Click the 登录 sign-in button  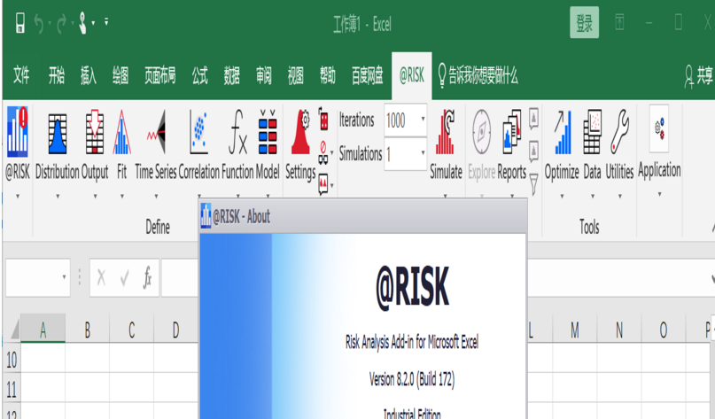584,23
